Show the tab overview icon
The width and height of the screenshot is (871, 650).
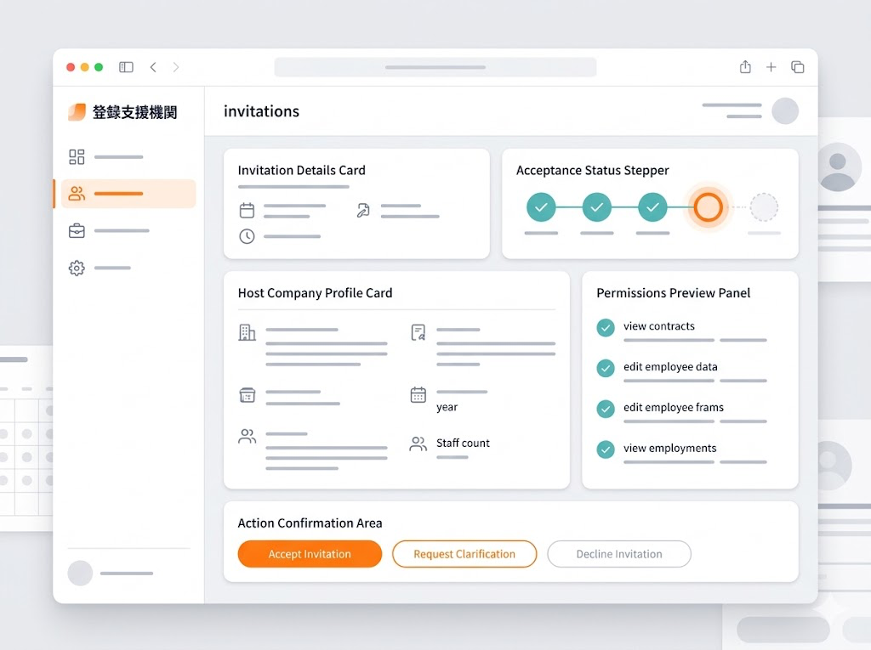(x=798, y=67)
